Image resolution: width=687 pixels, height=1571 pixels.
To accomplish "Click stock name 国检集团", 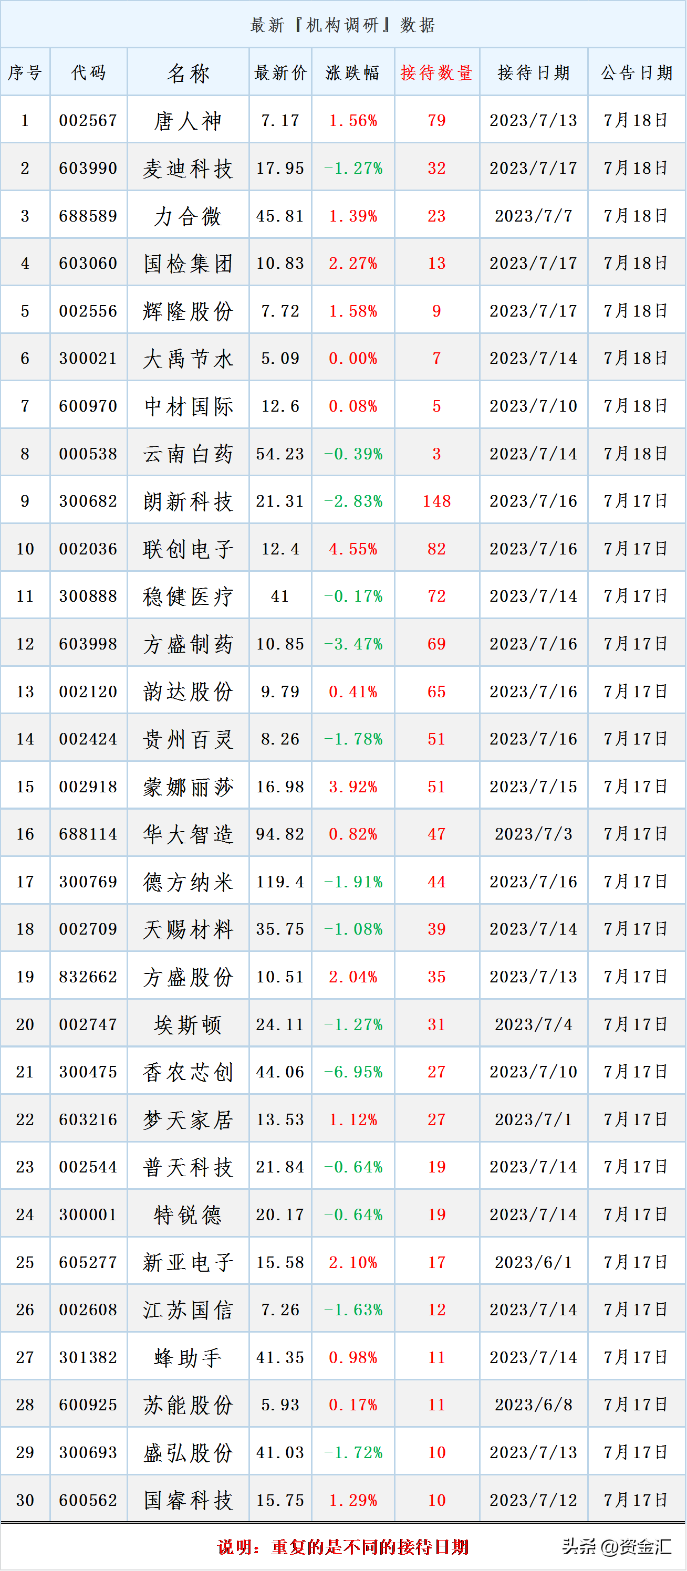I will (188, 264).
